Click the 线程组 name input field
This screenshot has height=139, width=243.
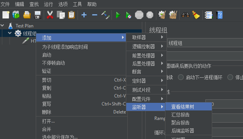tap(205, 43)
